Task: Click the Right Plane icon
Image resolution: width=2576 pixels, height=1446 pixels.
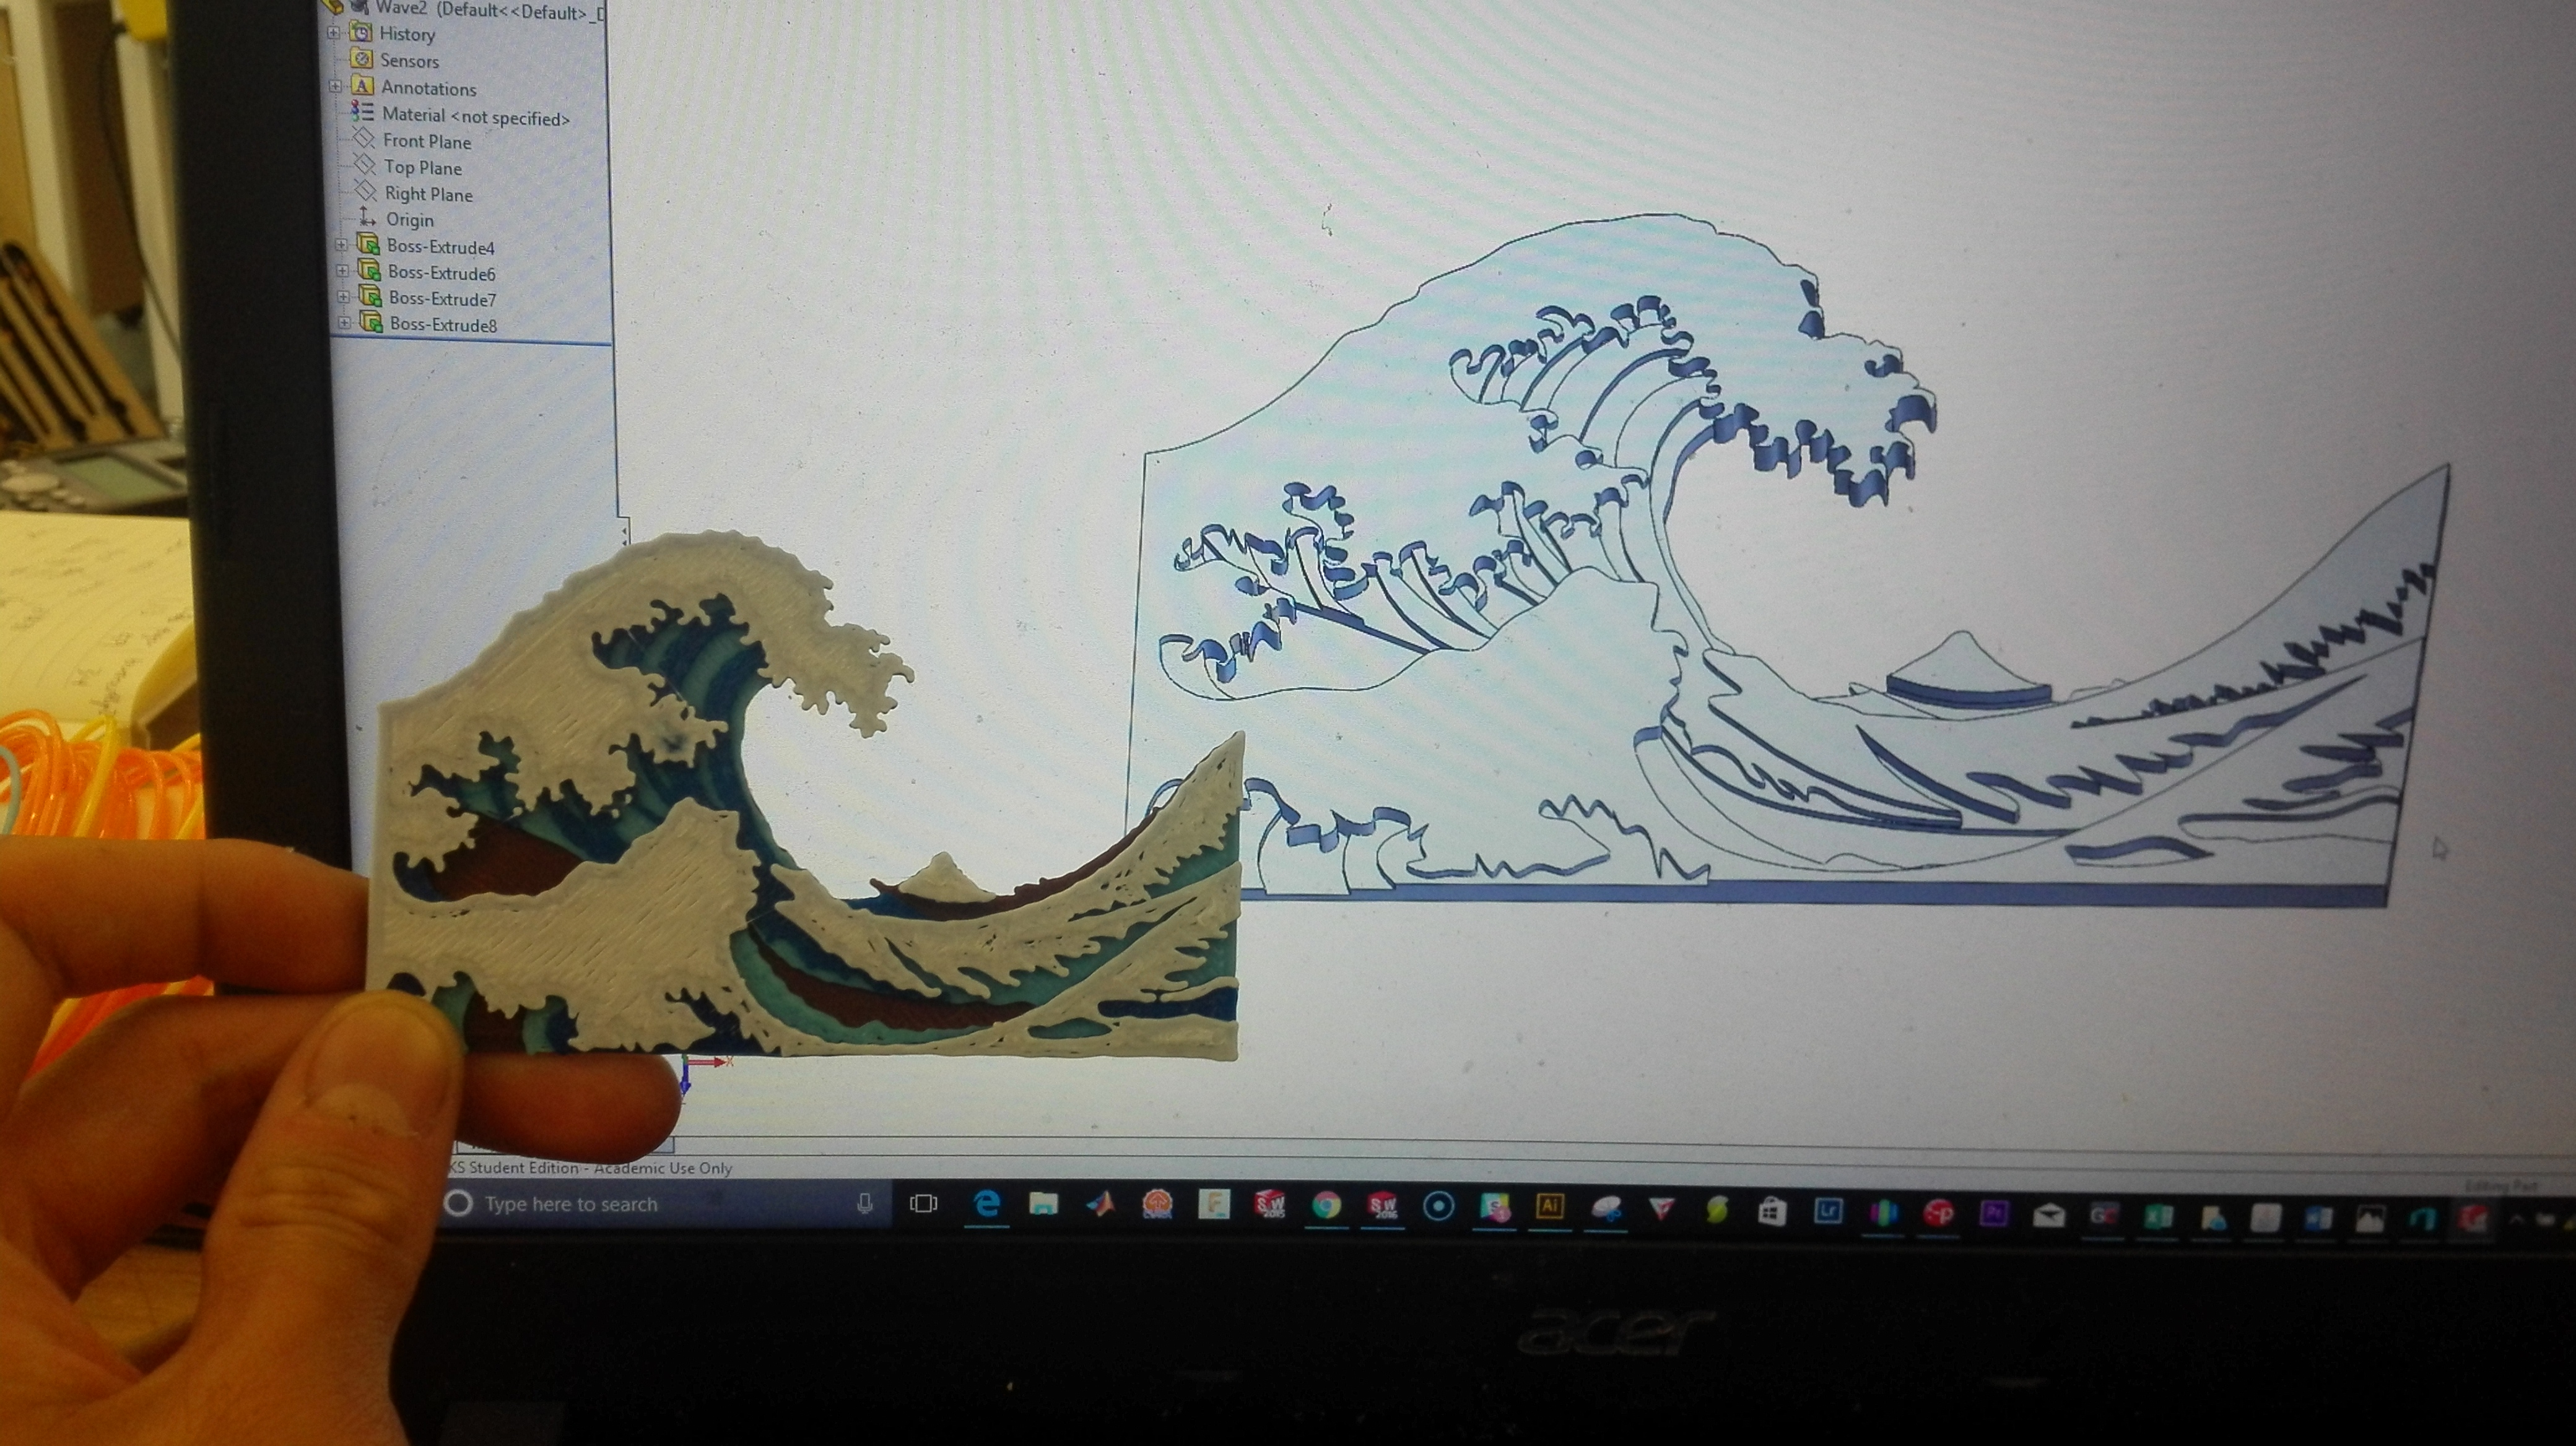Action: pyautogui.click(x=367, y=191)
